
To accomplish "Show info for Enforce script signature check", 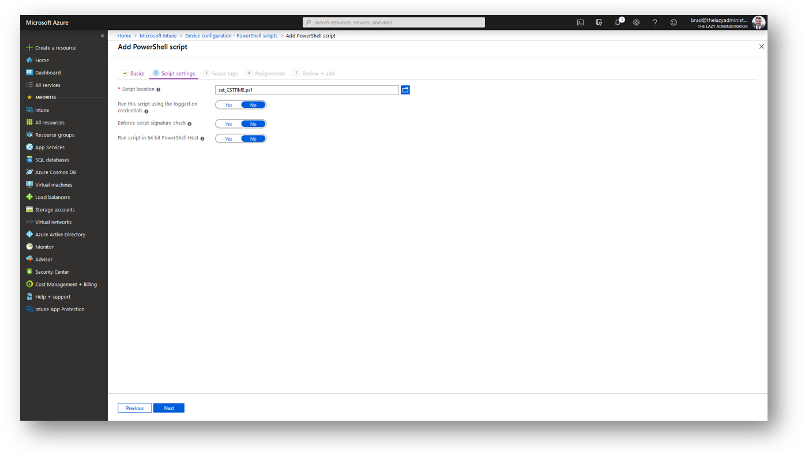I will [189, 124].
